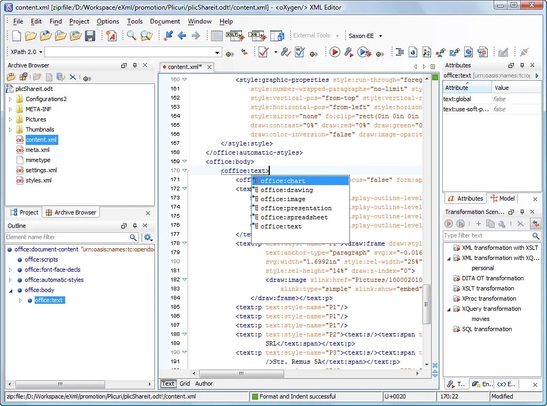
Task: Click the New document icon
Action: point(17,36)
